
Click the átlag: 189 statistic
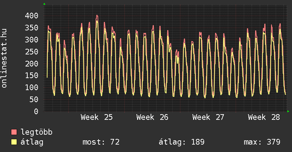(181, 142)
